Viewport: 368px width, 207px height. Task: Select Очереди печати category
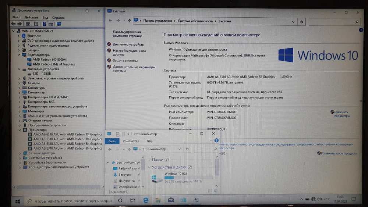point(40,121)
